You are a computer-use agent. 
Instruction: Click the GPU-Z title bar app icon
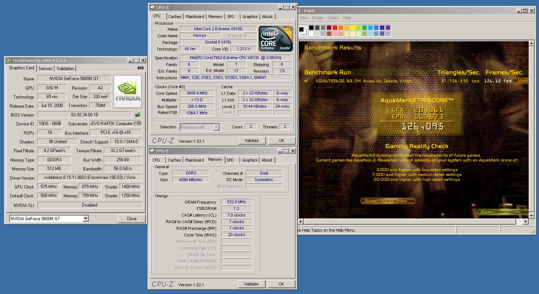pyautogui.click(x=9, y=60)
